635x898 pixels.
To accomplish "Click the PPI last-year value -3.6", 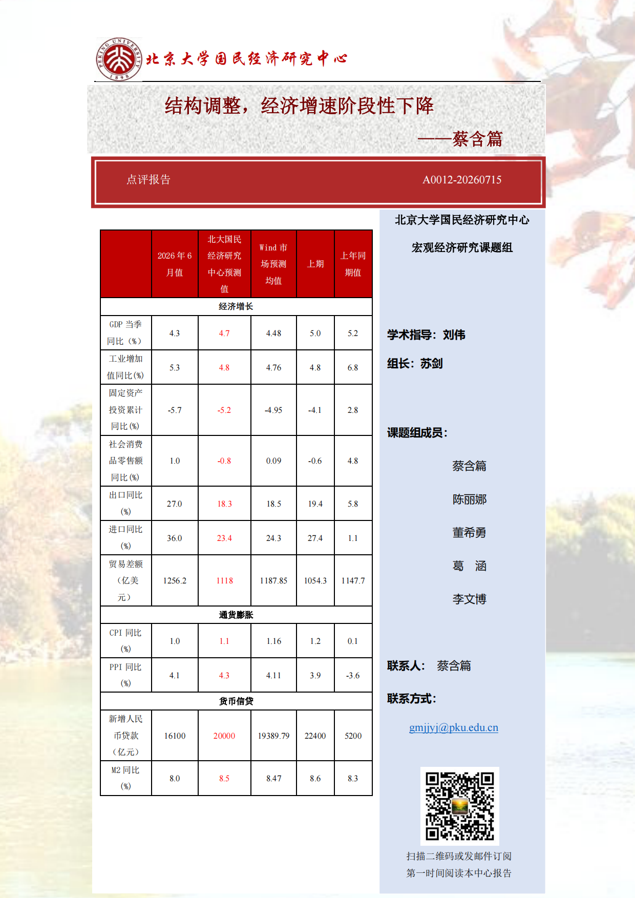I will tap(353, 675).
